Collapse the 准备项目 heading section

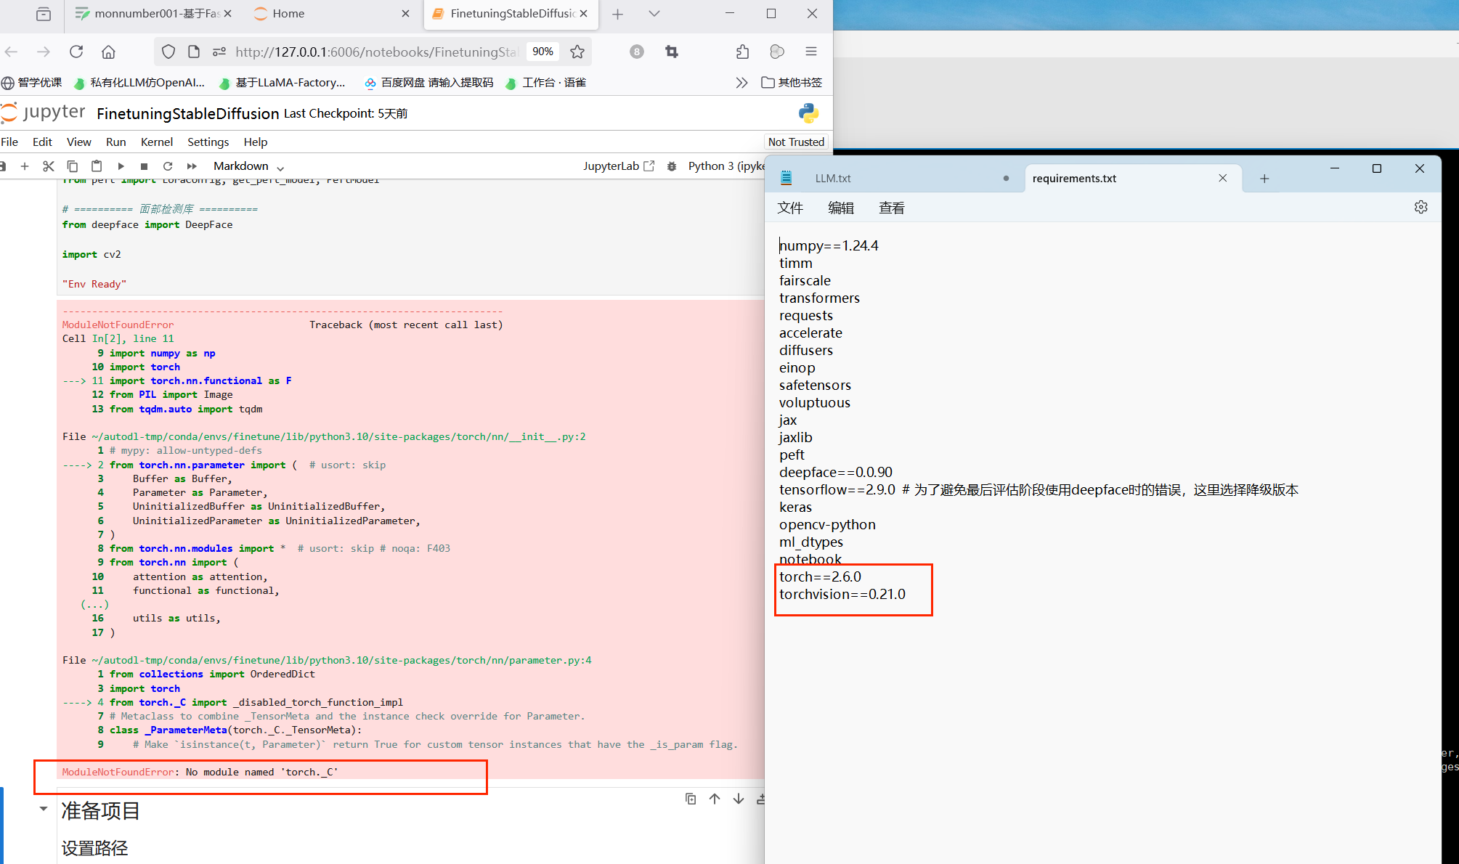tap(44, 809)
